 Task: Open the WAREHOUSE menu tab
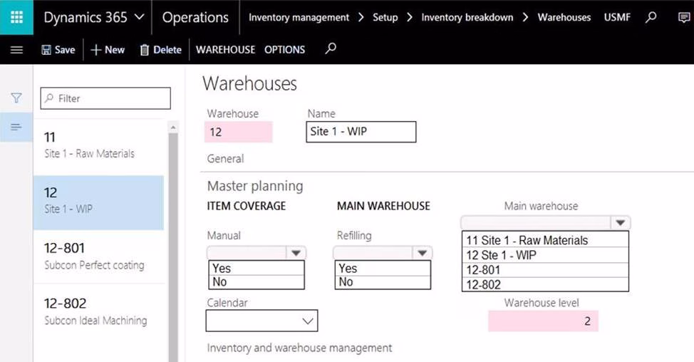[225, 50]
